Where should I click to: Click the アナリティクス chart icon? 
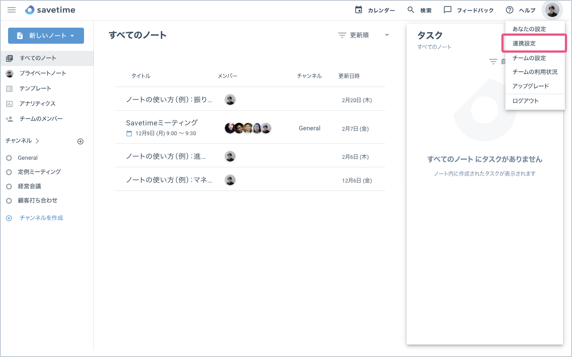click(x=9, y=104)
